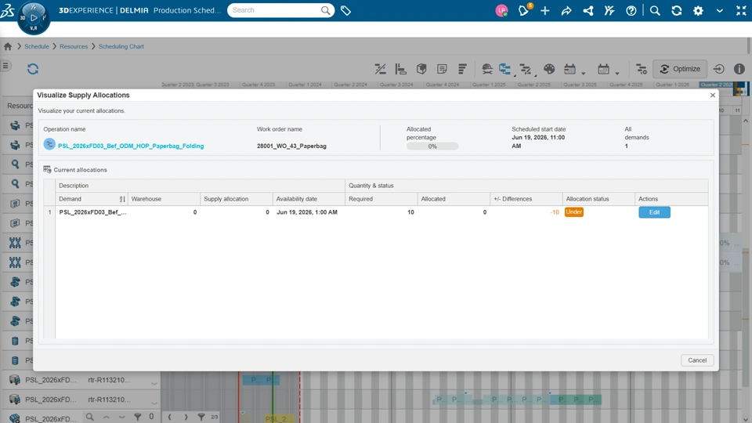Click the 3D box toolbar icon

tap(421, 69)
